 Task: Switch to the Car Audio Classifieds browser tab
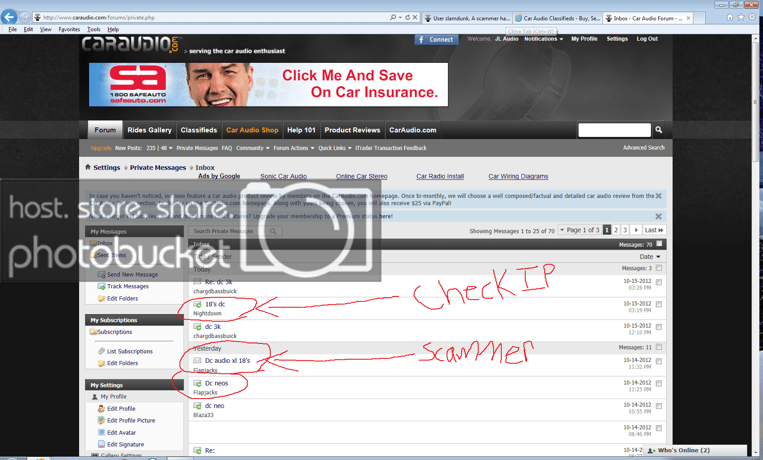click(x=558, y=18)
